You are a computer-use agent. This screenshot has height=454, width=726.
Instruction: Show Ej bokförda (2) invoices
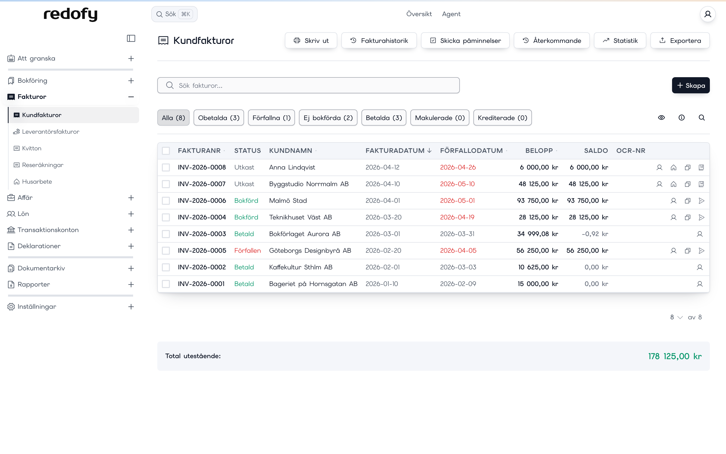point(328,118)
